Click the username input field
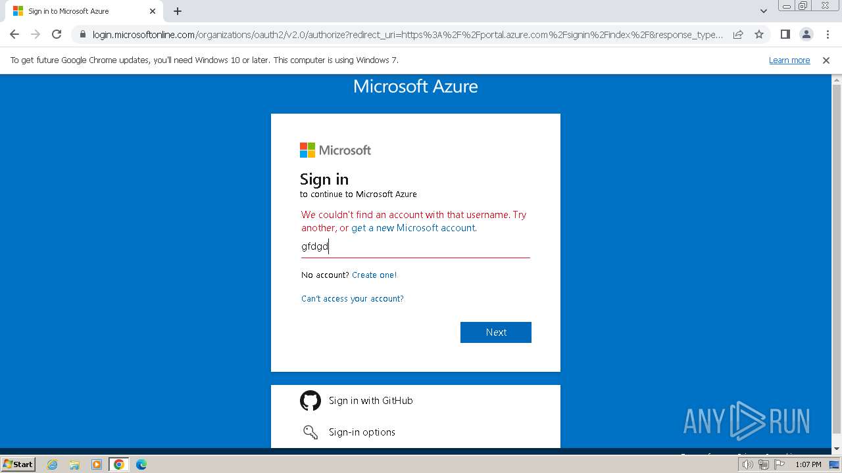 (x=416, y=247)
